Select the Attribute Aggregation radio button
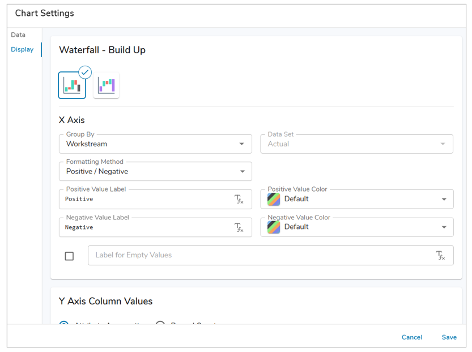The height and width of the screenshot is (352, 472). click(65, 324)
